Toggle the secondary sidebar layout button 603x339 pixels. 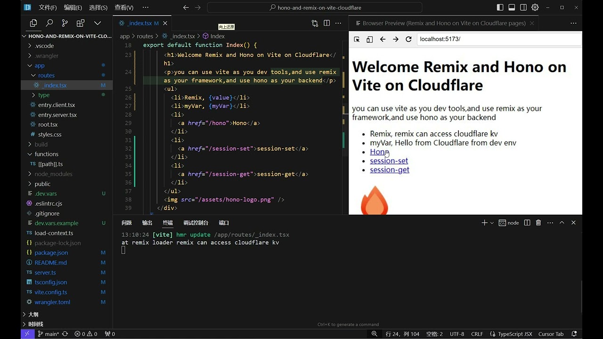point(523,8)
